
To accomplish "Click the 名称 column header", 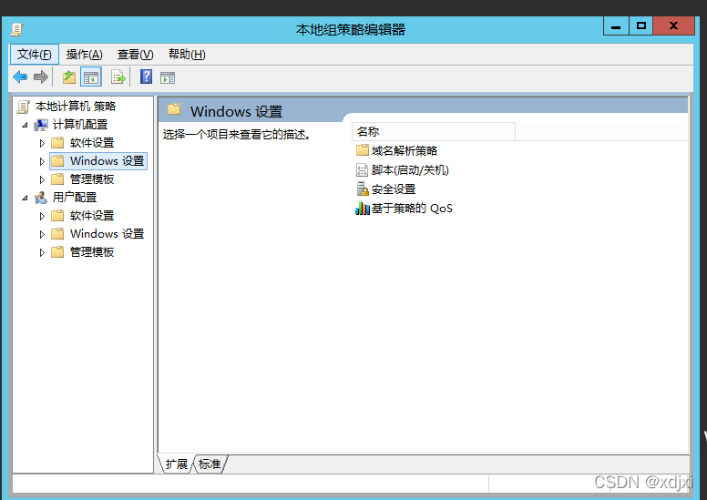I will 433,132.
